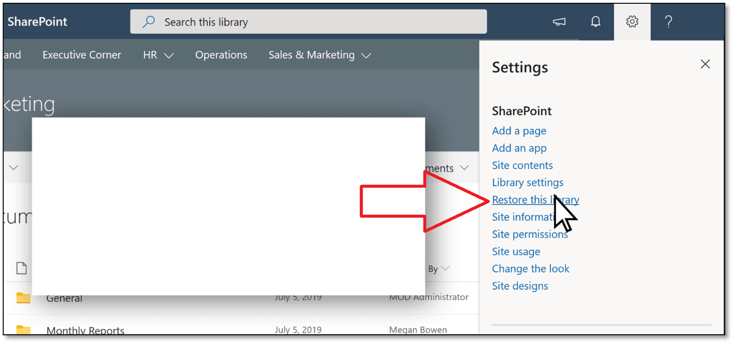Screen dimensions: 734x344
Task: Click the General folder icon
Action: point(23,298)
